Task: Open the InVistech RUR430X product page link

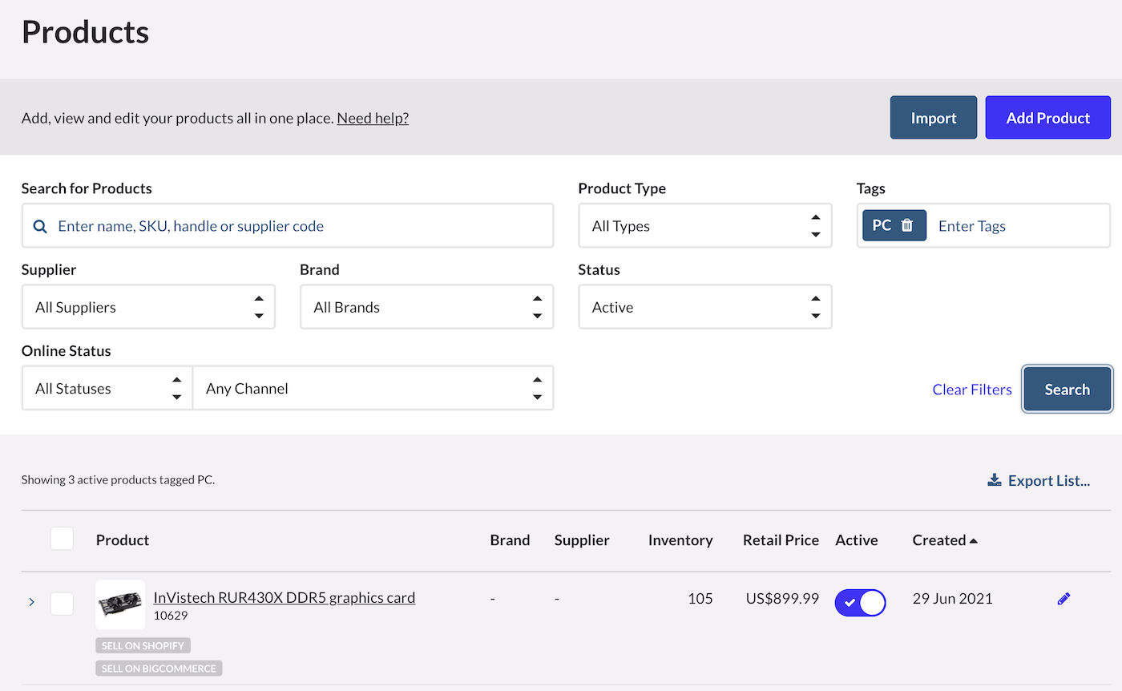Action: pos(284,597)
